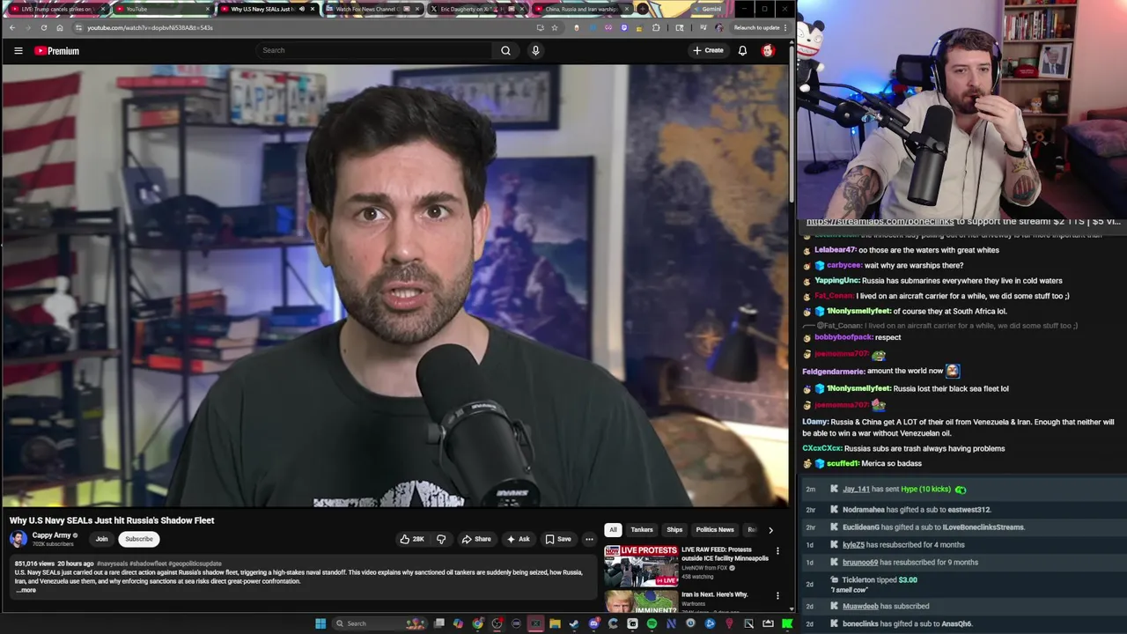
Task: Bookmark this page with the star icon
Action: pos(554,27)
